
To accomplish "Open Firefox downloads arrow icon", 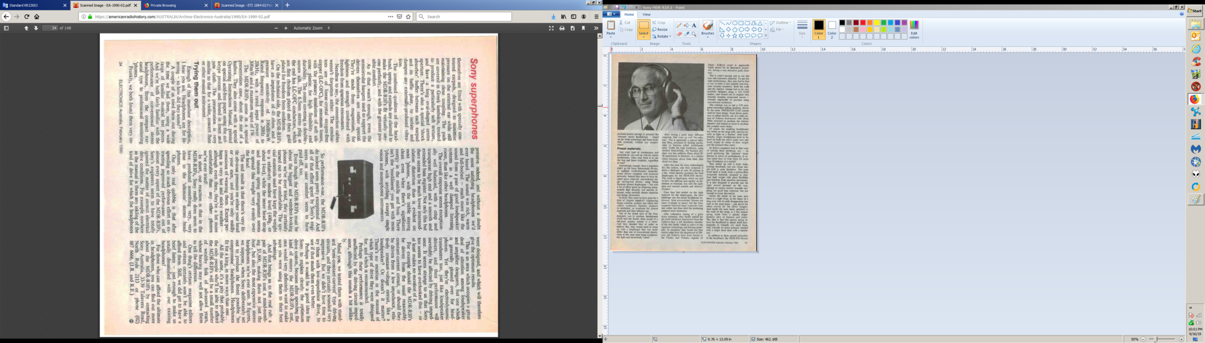I will coord(553,17).
